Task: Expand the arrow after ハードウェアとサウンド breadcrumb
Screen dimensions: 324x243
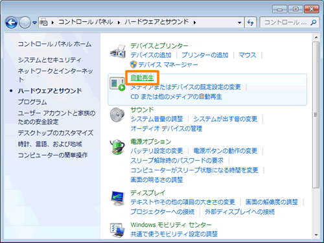Action: click(195, 22)
